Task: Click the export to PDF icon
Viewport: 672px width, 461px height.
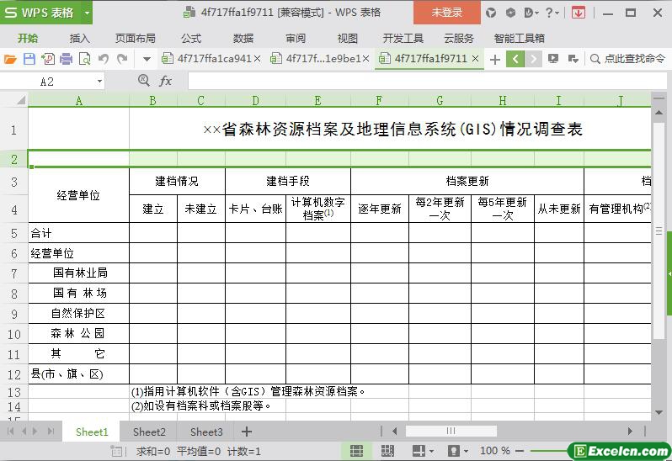Action: (47, 59)
